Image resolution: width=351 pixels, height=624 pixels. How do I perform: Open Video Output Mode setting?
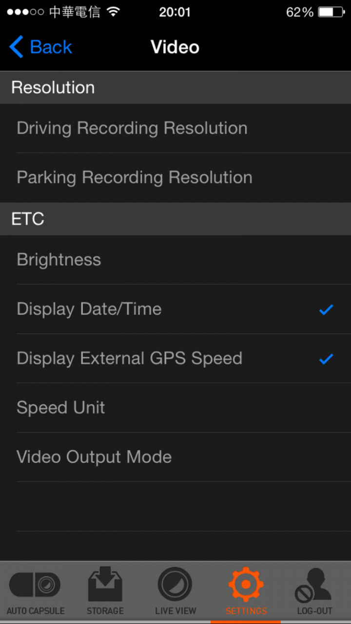coord(175,457)
